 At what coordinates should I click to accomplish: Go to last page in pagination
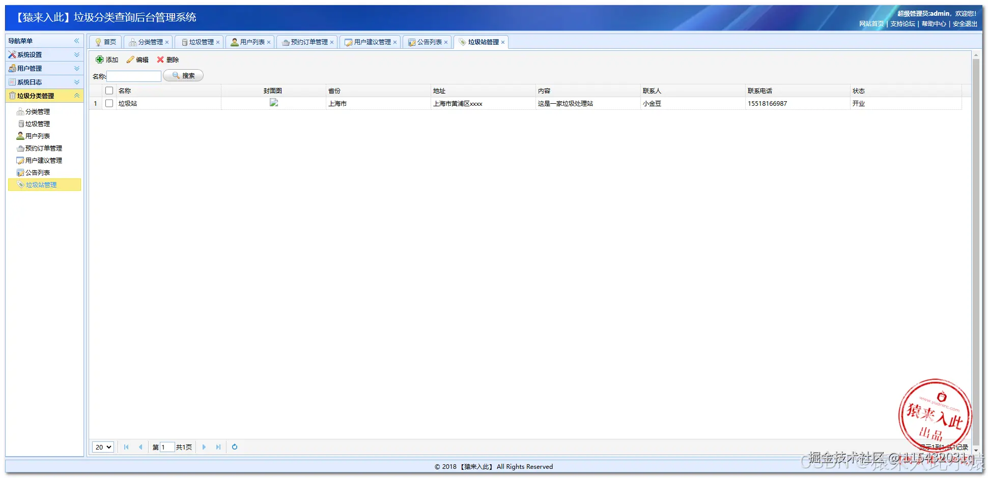[218, 447]
